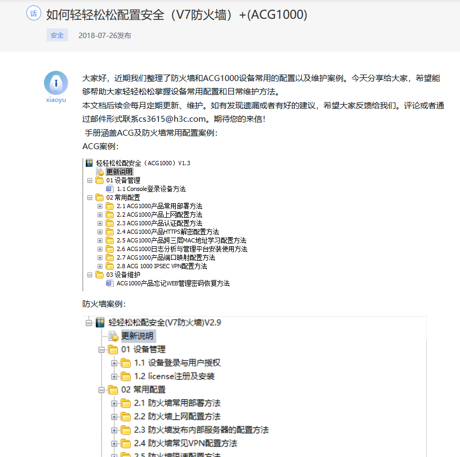
Task: Click folder icon of 2.2 ACG1000产品上网配置方法
Action: pos(110,215)
